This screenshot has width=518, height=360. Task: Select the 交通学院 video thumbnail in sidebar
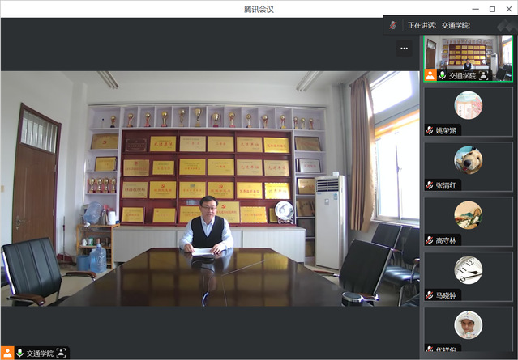[468, 53]
